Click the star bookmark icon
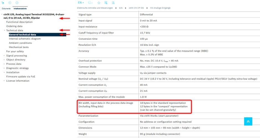 click(99, 3)
